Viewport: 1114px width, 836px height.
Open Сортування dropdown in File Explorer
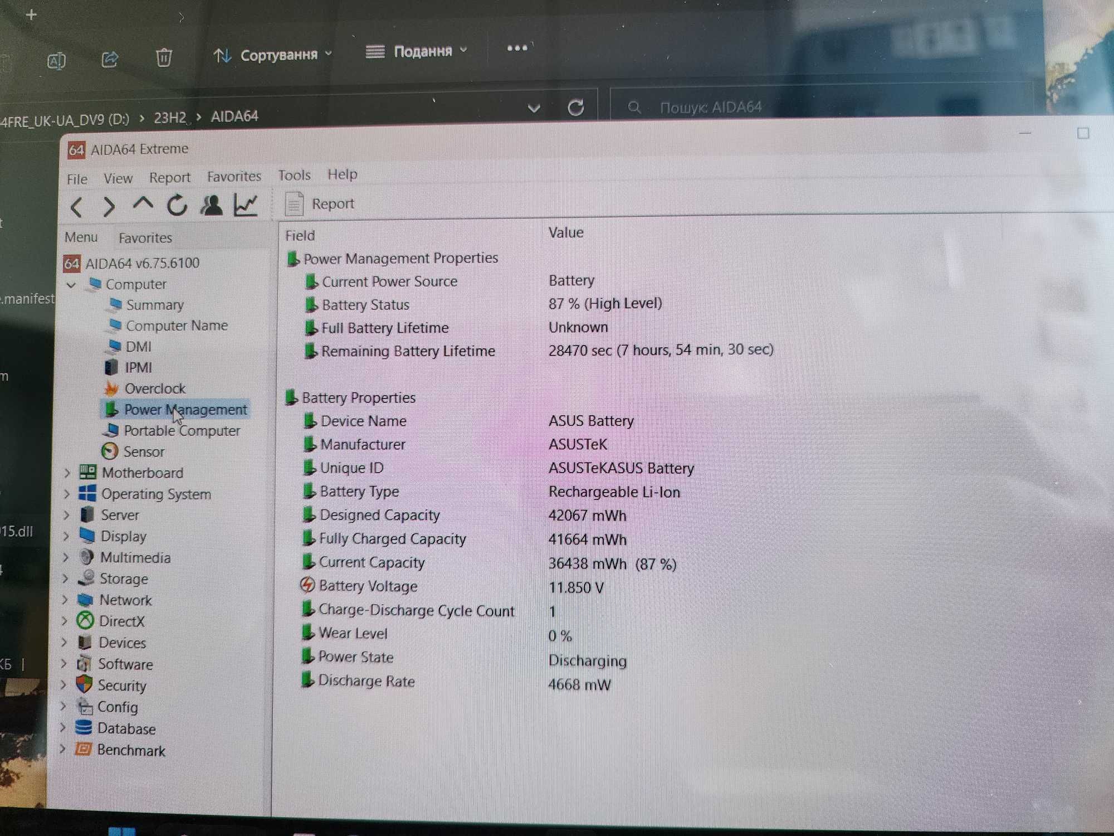(x=273, y=55)
